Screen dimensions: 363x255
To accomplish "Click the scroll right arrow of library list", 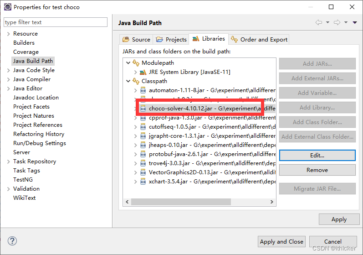I will 272,202.
